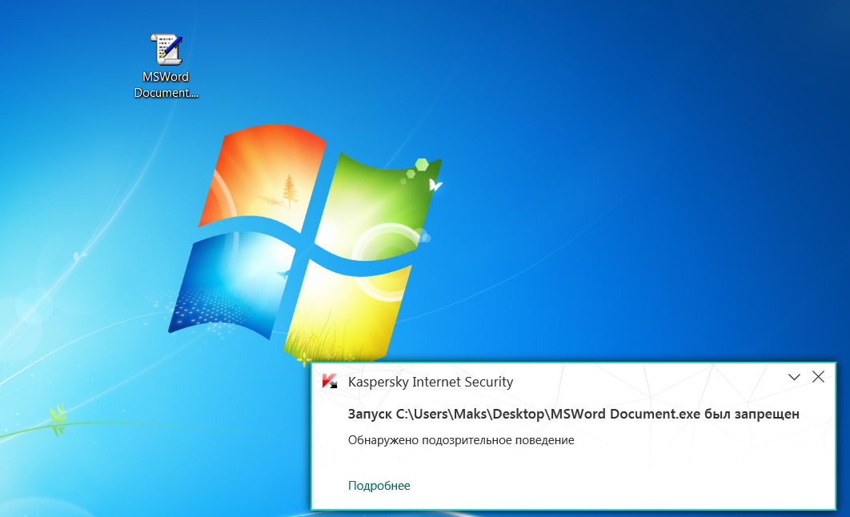The width and height of the screenshot is (850, 517).
Task: Click the 'MSWord Document...' icon label
Action: pos(166,85)
